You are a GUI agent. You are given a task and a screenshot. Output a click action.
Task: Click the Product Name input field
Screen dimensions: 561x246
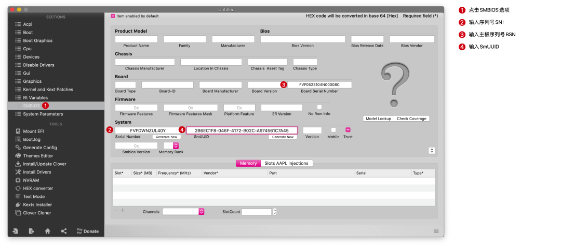[x=136, y=39]
